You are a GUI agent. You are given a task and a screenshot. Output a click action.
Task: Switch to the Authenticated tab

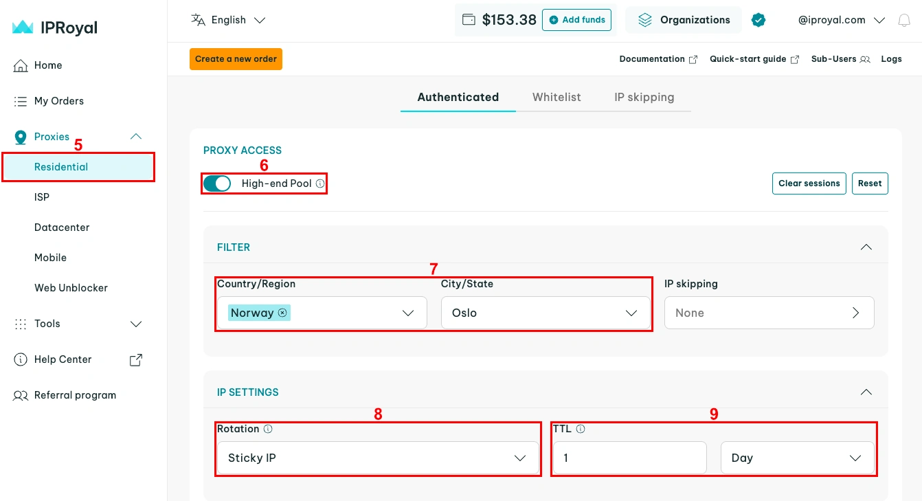pos(458,98)
